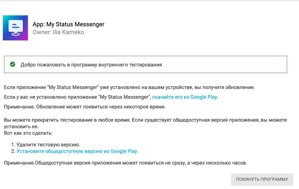Click the 'Вот как это сделать:' text
This screenshot has width=299, height=189.
28,133
